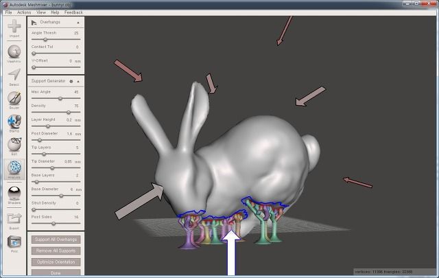Collapse the Overhangs panel

78,23
